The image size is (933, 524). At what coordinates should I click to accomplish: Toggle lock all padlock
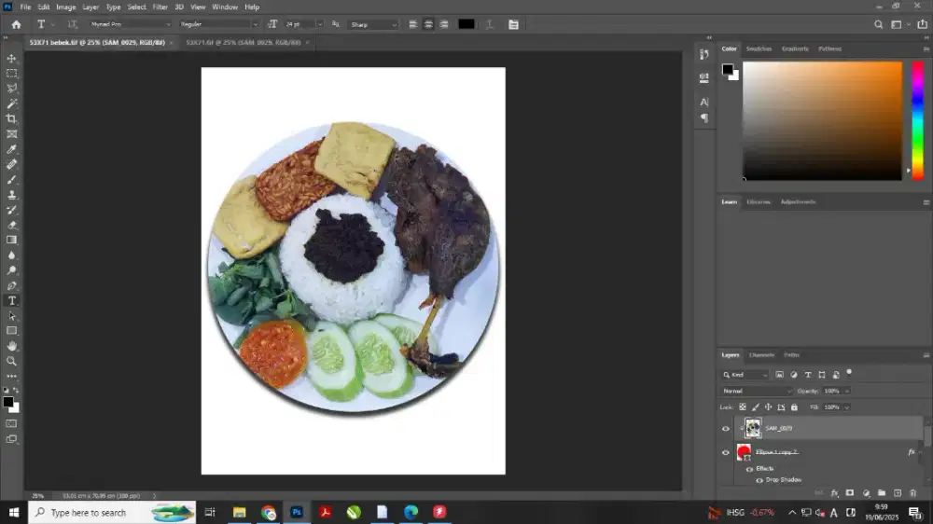(x=794, y=407)
